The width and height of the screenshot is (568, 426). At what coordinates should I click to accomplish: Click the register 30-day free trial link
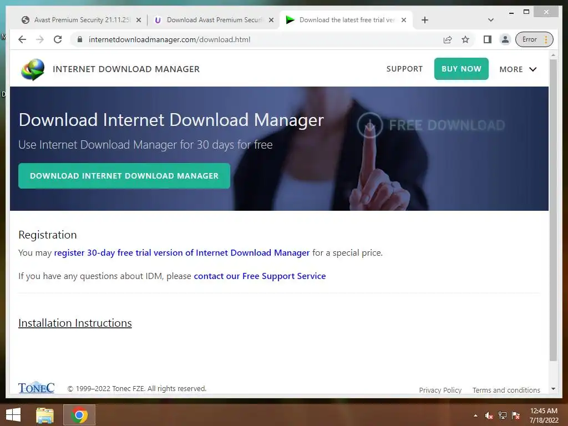point(182,252)
